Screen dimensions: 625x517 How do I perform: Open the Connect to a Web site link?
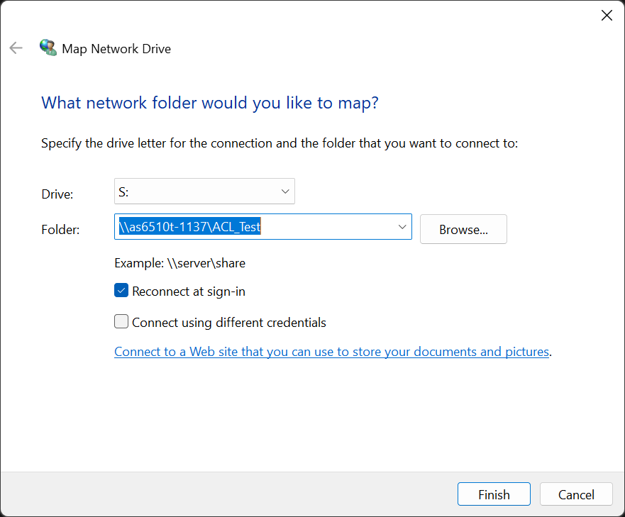pos(331,352)
